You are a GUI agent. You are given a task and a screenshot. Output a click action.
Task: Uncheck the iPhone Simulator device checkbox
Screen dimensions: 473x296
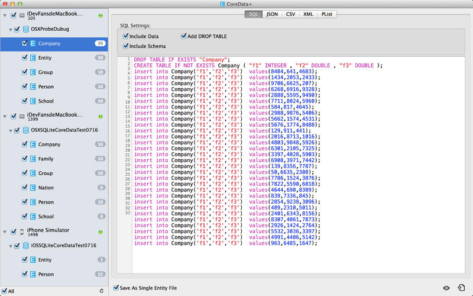pos(13,231)
